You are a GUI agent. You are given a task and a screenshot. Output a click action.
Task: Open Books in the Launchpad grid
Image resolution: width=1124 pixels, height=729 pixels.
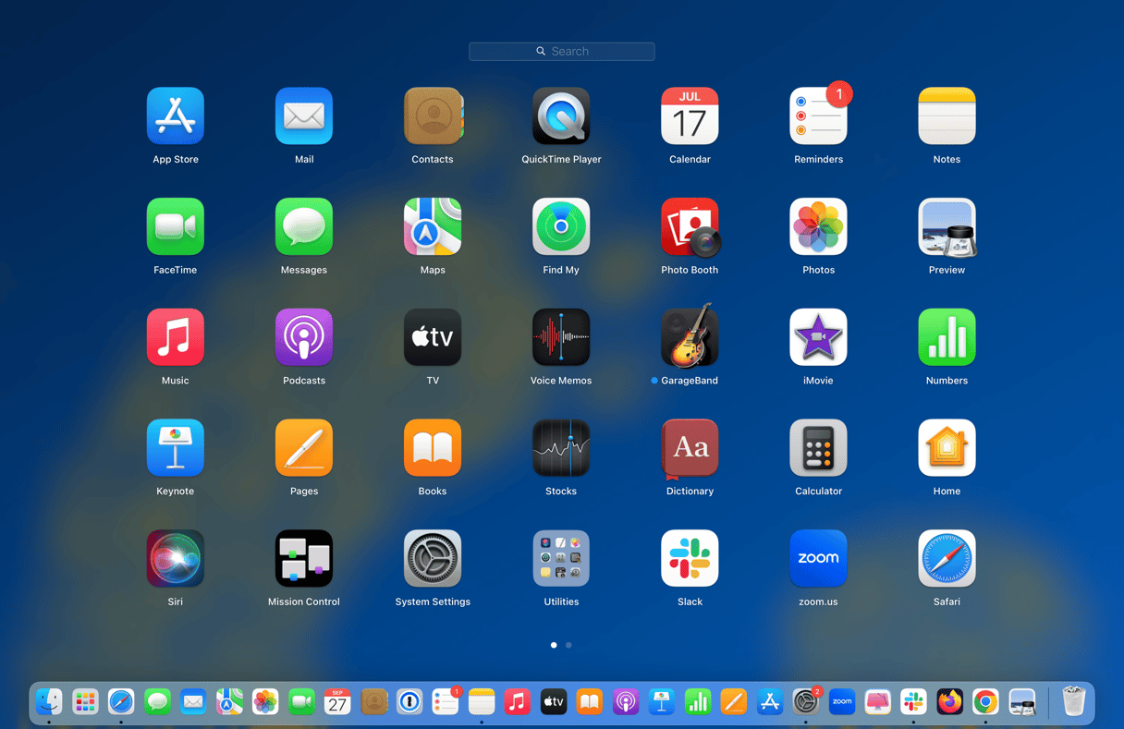(433, 448)
